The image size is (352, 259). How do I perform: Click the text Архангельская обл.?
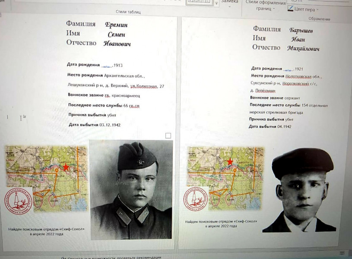(124, 76)
